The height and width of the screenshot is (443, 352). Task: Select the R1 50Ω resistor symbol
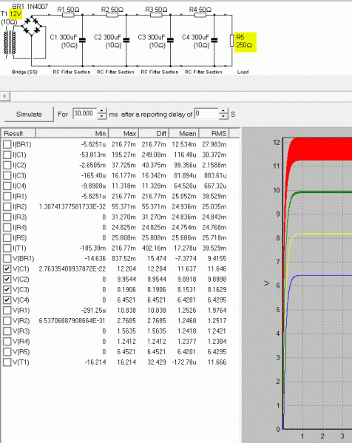68,15
